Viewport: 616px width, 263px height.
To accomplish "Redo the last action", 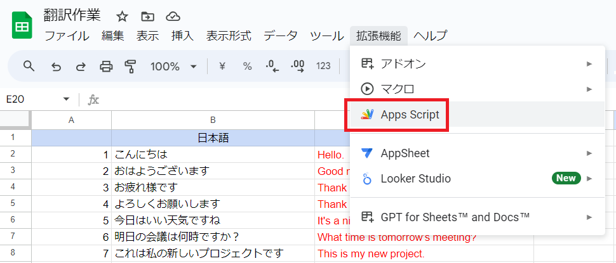I will pos(81,67).
